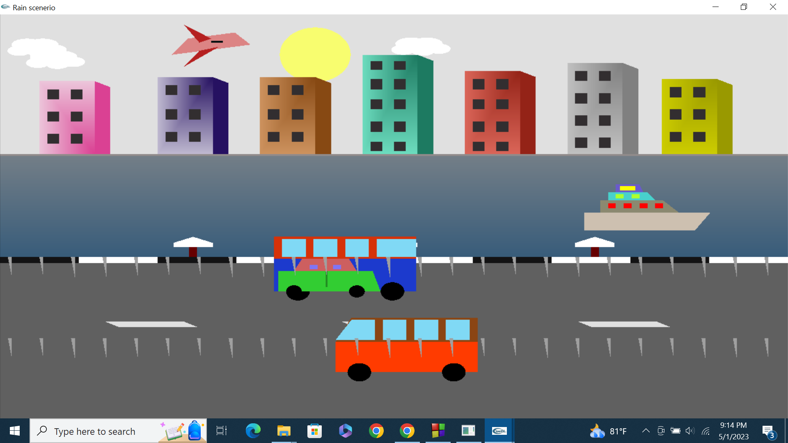Select the active OpenGL Rain scenerio taskbar icon
This screenshot has width=788, height=443.
pyautogui.click(x=499, y=431)
